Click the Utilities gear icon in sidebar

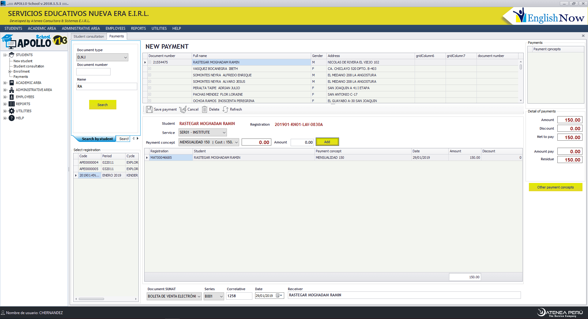click(12, 111)
